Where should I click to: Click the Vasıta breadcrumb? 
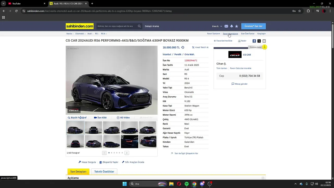pos(69,34)
